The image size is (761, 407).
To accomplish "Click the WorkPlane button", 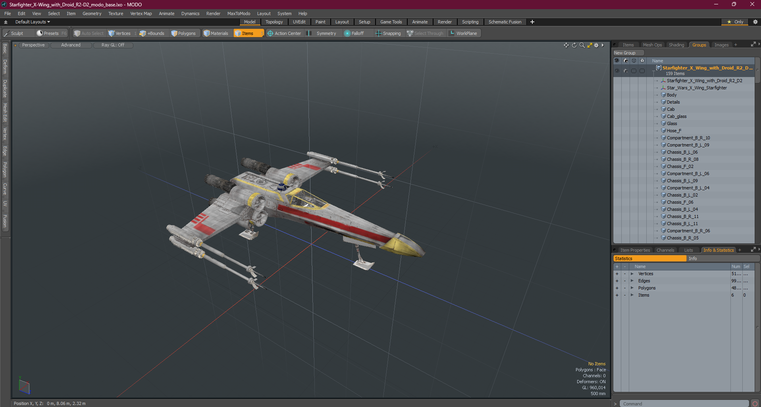I will coord(463,33).
